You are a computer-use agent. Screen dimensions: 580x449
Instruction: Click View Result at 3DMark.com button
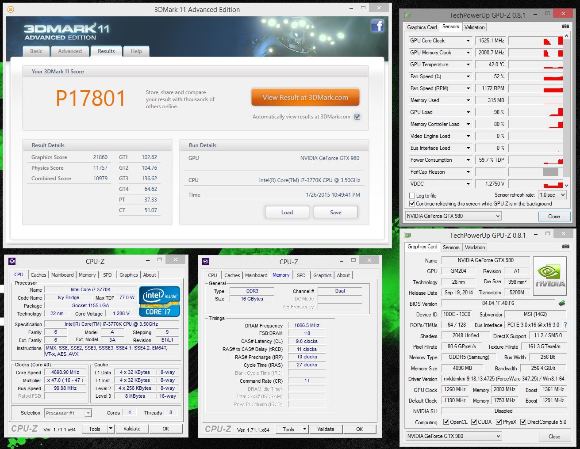pyautogui.click(x=305, y=98)
